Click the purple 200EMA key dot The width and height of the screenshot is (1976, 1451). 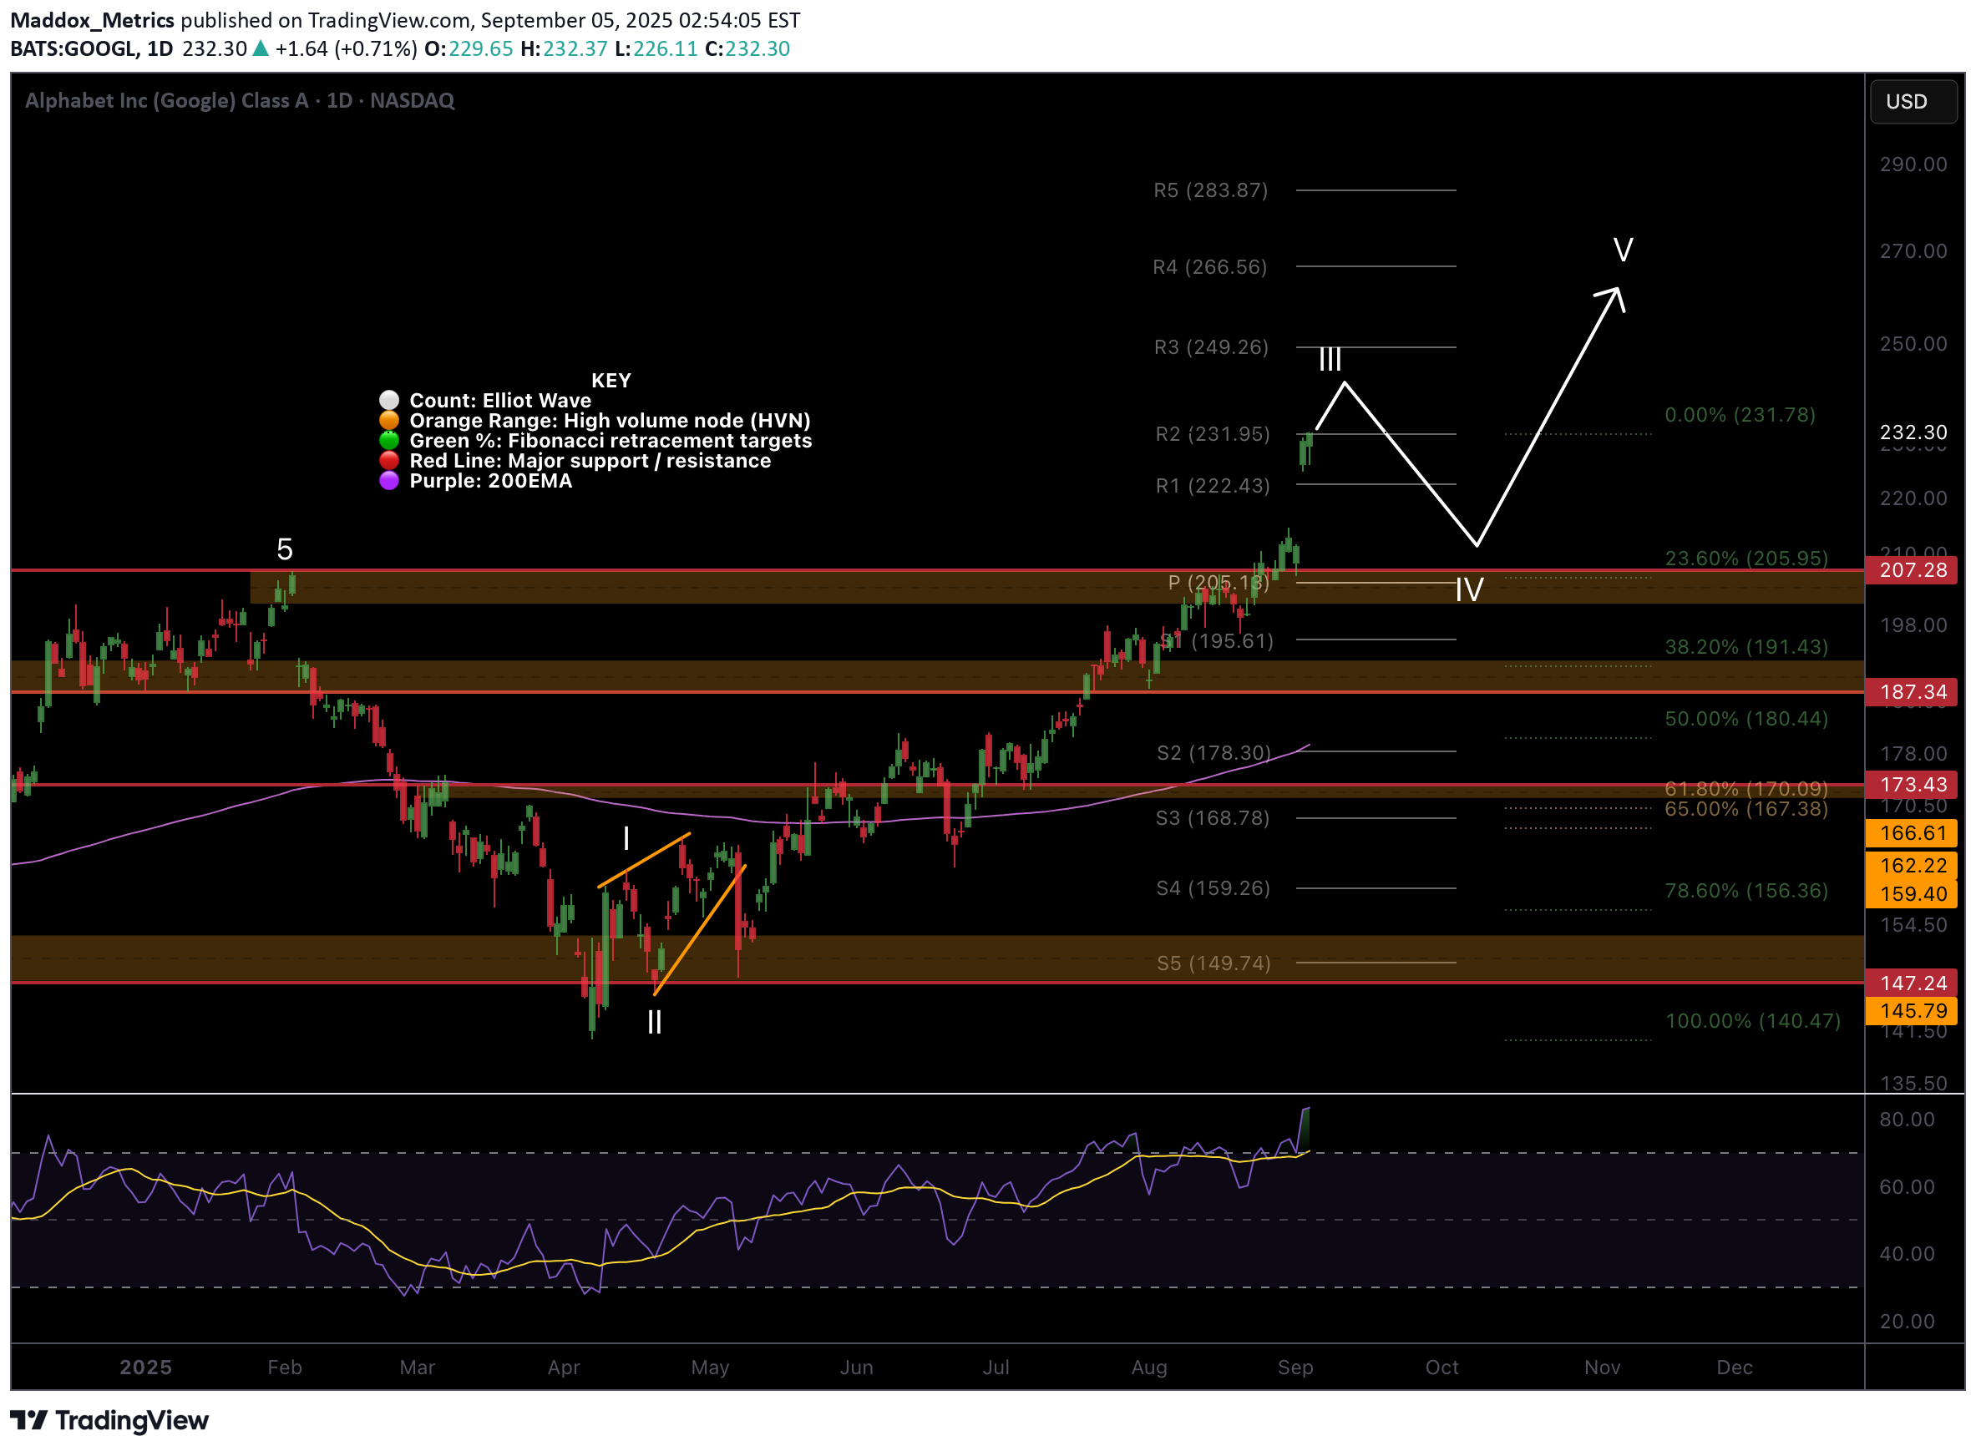(389, 482)
